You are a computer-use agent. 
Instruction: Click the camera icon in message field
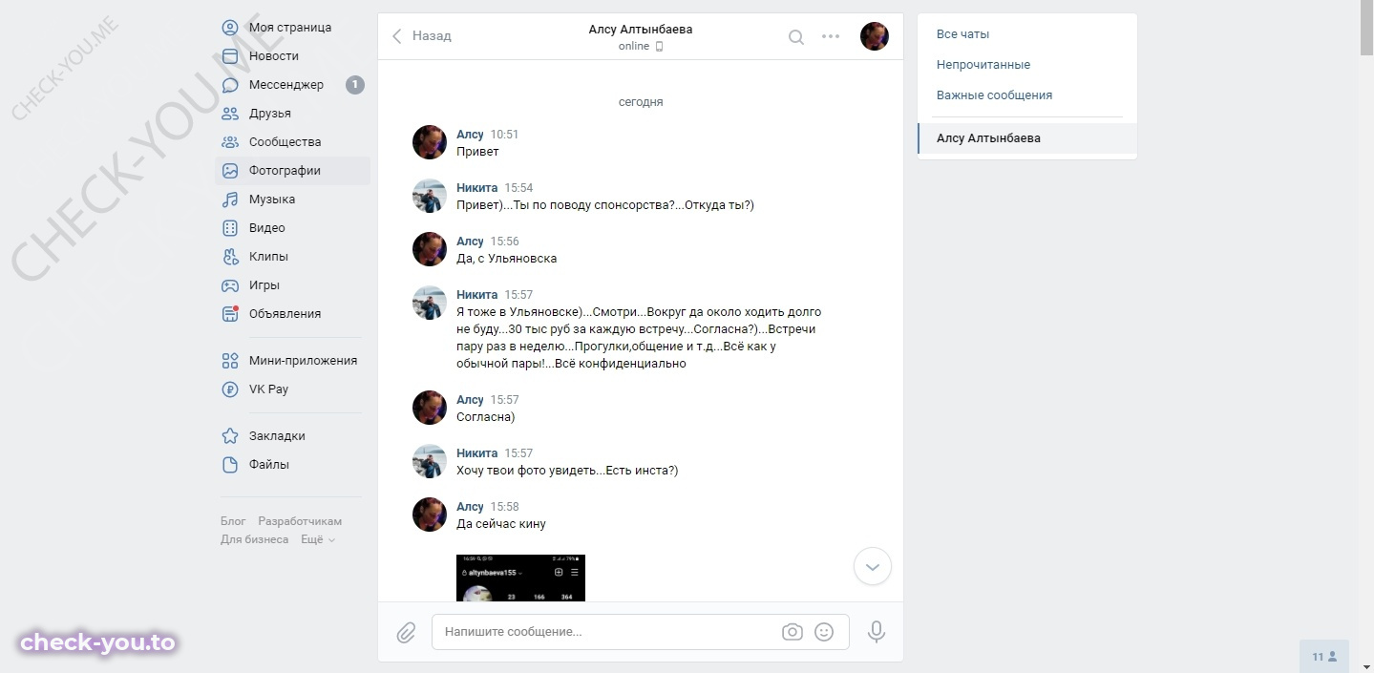[792, 632]
